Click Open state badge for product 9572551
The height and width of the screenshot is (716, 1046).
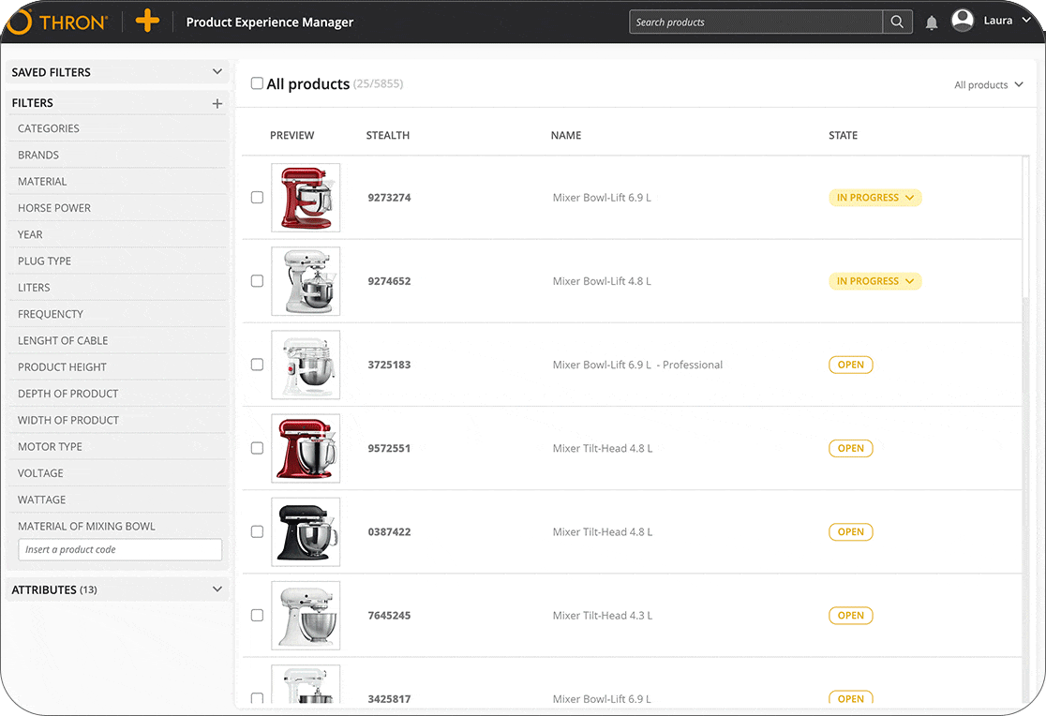coord(850,448)
